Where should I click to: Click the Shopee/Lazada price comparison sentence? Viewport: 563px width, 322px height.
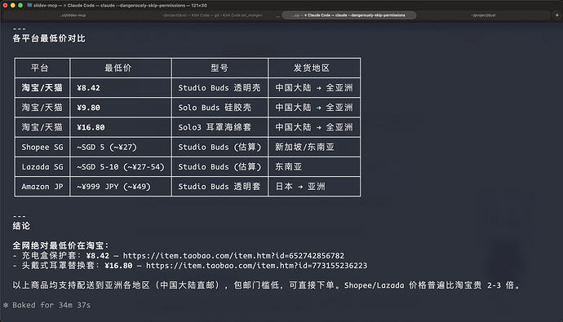[432, 285]
